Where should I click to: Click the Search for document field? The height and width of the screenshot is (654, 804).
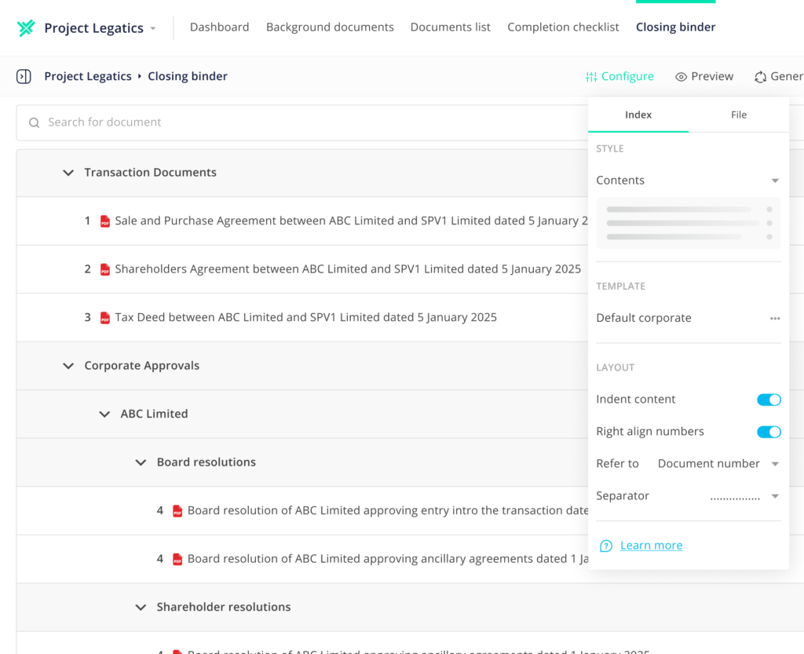click(302, 122)
